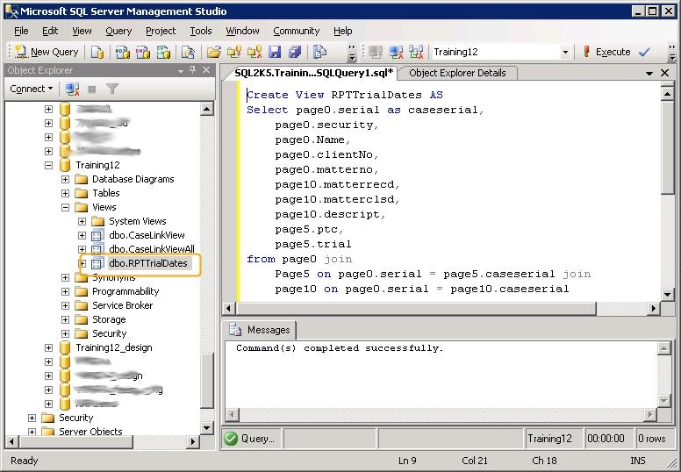The height and width of the screenshot is (472, 681).
Task: Close the active query document tab
Action: pos(664,73)
